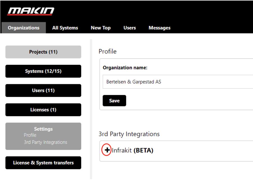
Task: Open Users (11) sidebar section
Action: (43, 90)
